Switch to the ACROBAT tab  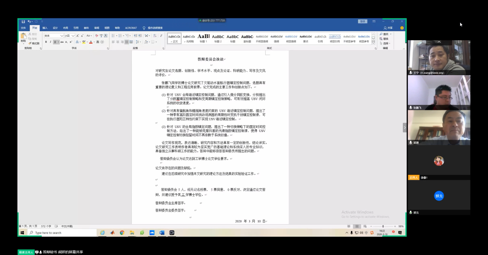(131, 28)
